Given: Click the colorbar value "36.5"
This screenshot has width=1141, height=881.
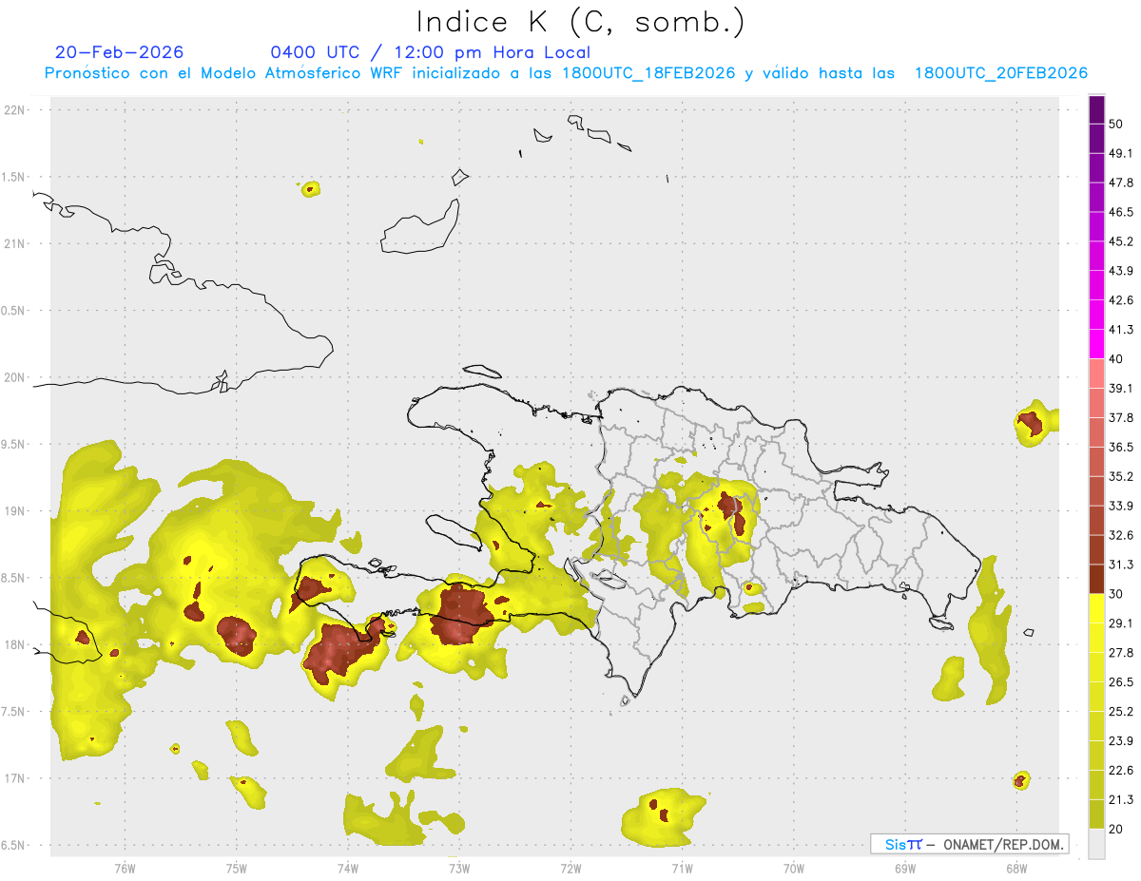Looking at the screenshot, I should click(x=1121, y=447).
